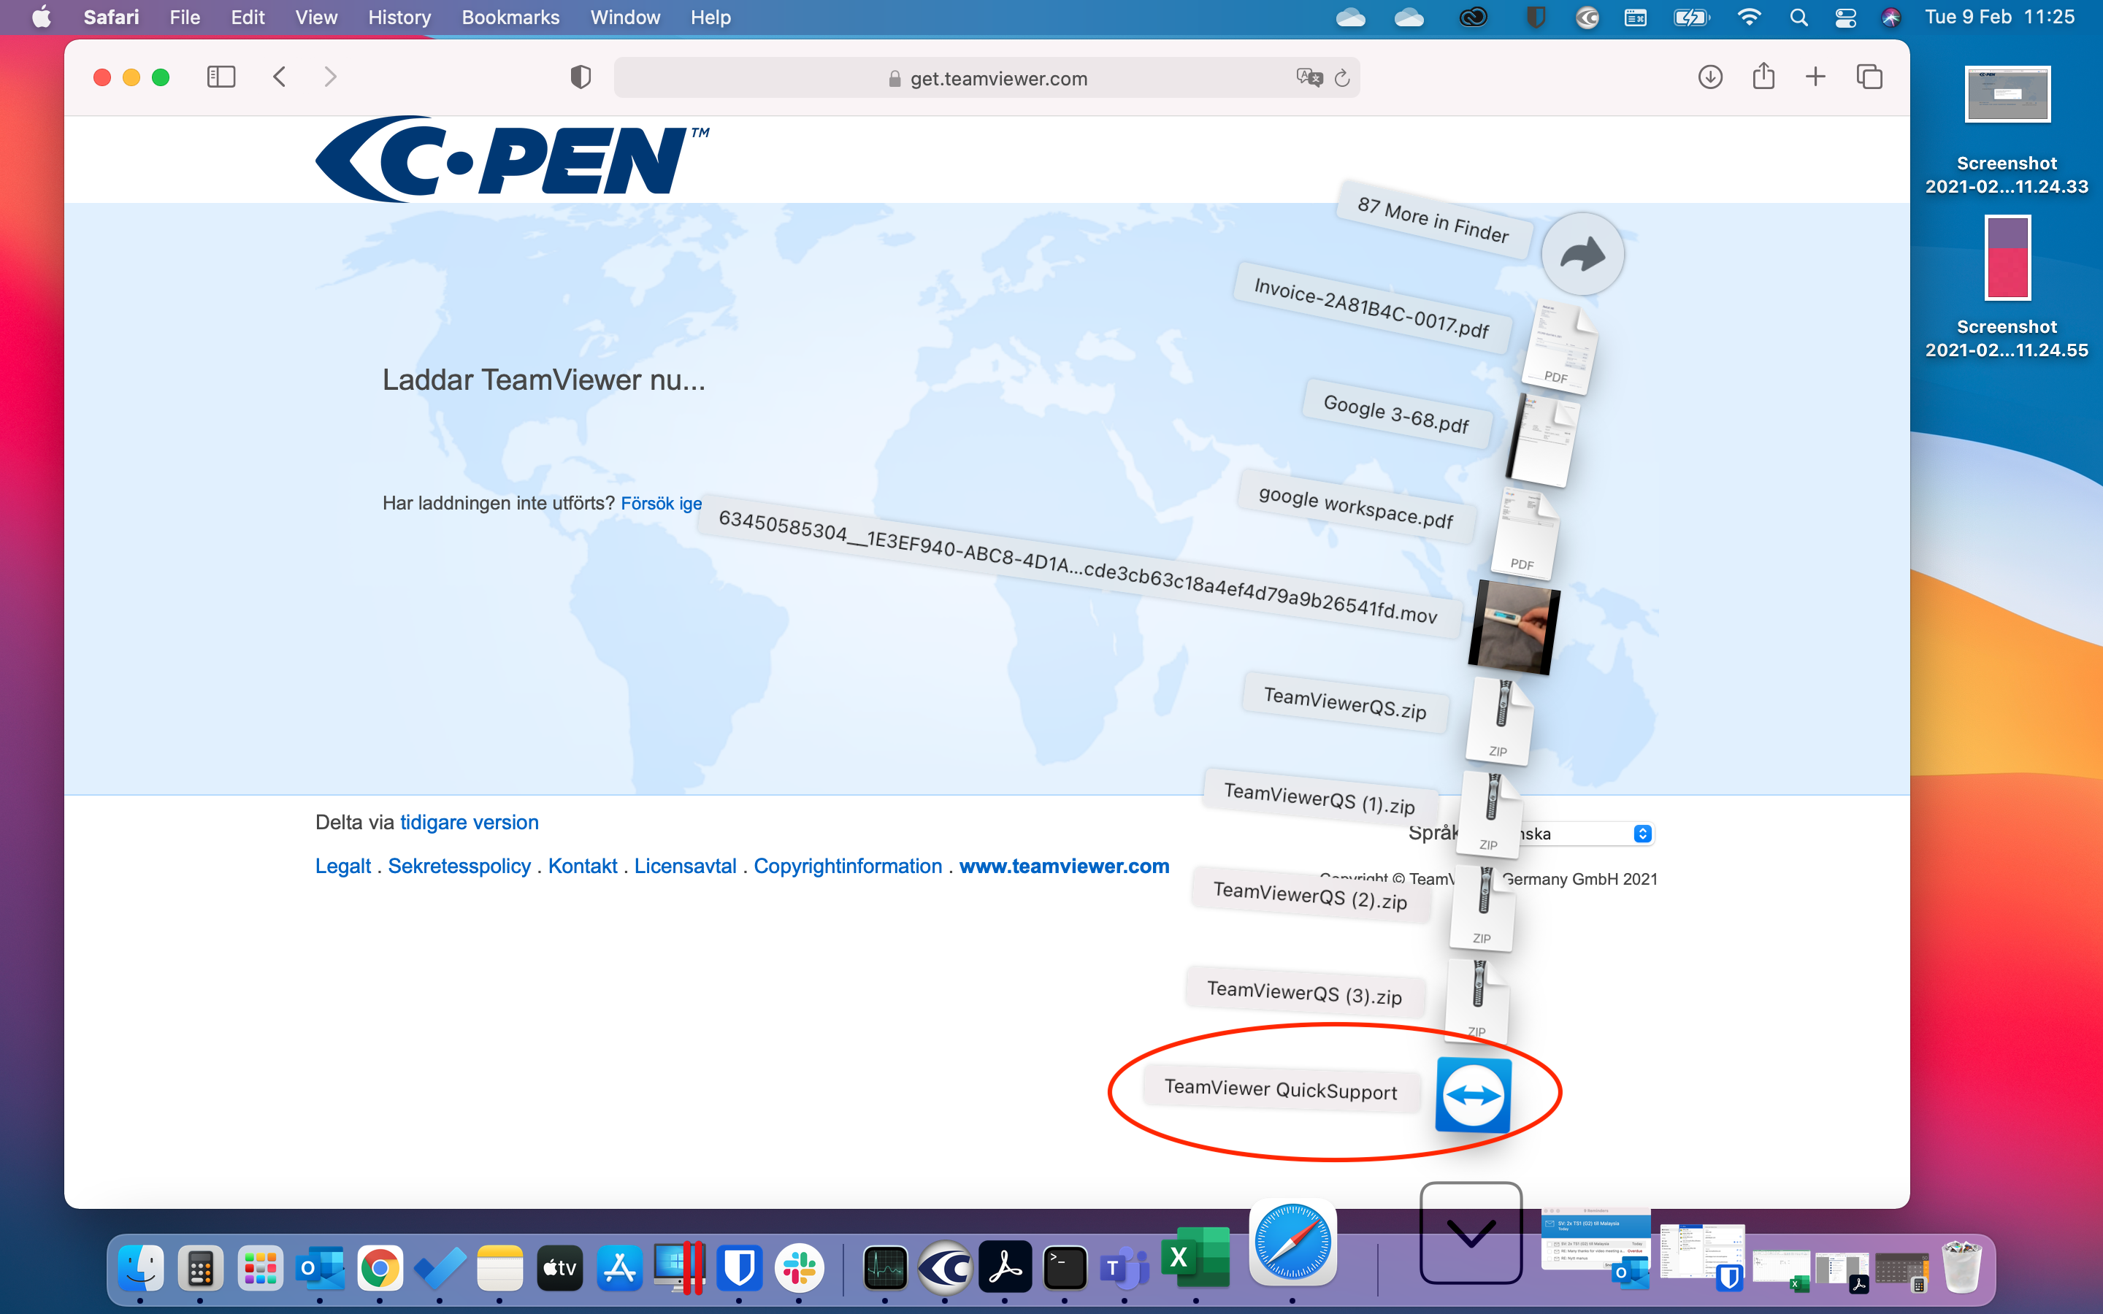Click the tidigare version link
This screenshot has height=1314, width=2103.
pyautogui.click(x=468, y=822)
